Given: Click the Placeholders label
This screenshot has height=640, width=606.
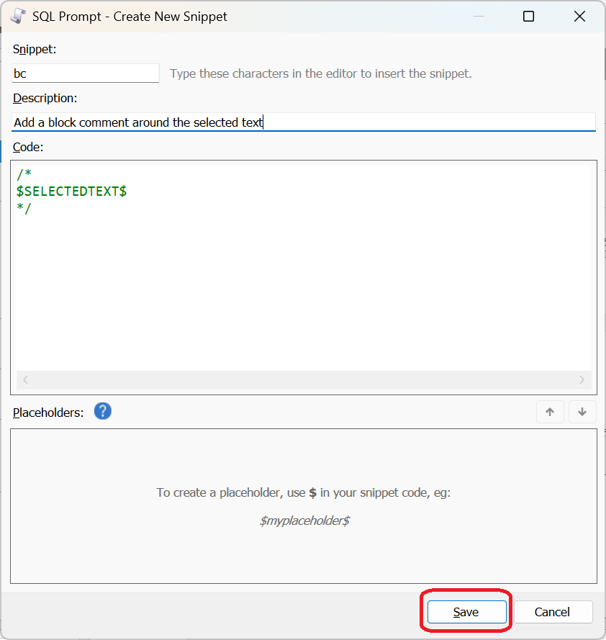Looking at the screenshot, I should (x=48, y=413).
